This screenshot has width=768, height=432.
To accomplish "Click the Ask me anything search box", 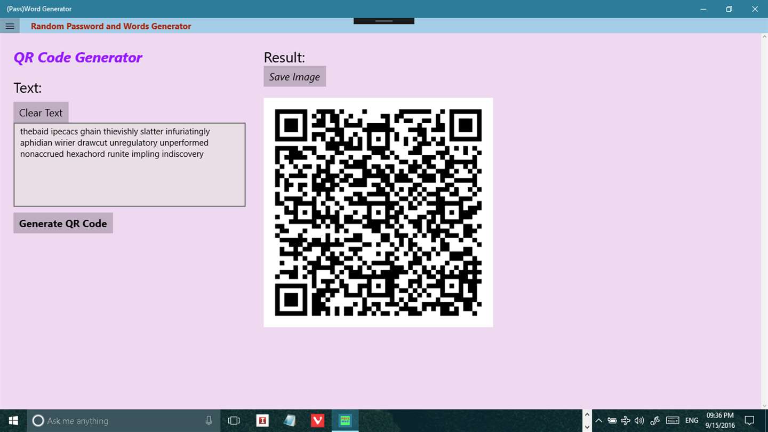I will click(117, 421).
